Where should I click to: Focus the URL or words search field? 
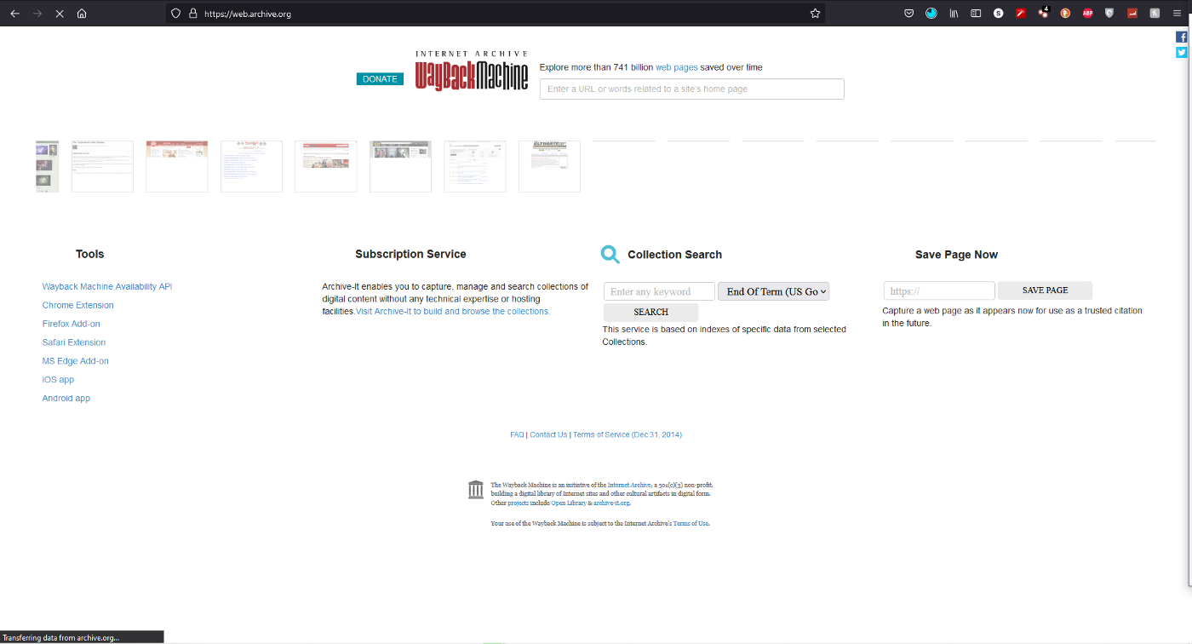coord(692,89)
